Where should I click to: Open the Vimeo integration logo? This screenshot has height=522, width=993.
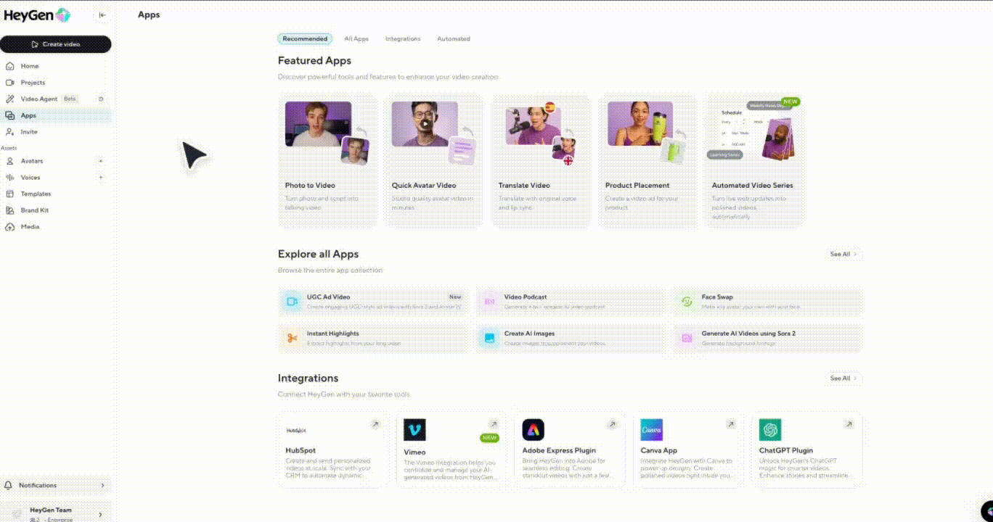(x=414, y=430)
